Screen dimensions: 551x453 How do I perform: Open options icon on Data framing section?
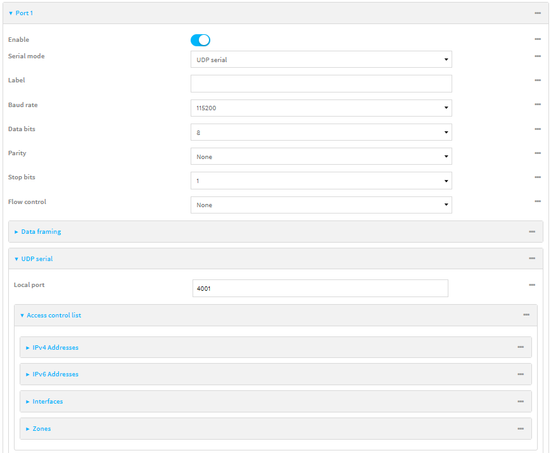click(x=532, y=232)
